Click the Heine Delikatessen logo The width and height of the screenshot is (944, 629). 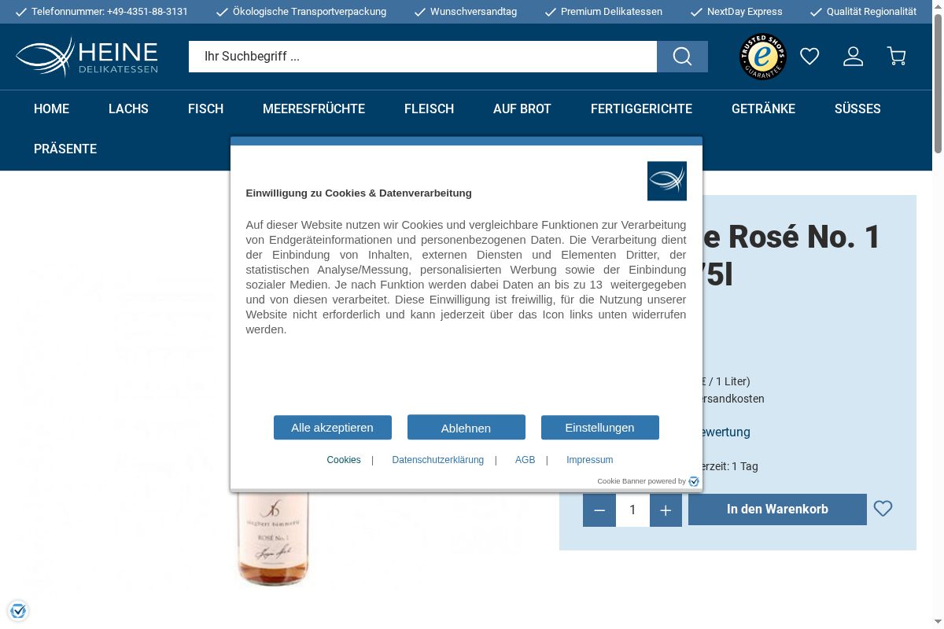point(87,57)
